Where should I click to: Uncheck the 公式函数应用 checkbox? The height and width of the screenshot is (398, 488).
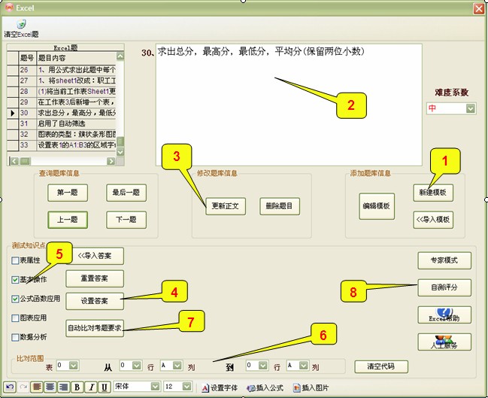tap(15, 299)
